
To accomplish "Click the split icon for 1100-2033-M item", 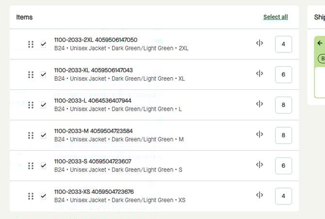I will [260, 135].
